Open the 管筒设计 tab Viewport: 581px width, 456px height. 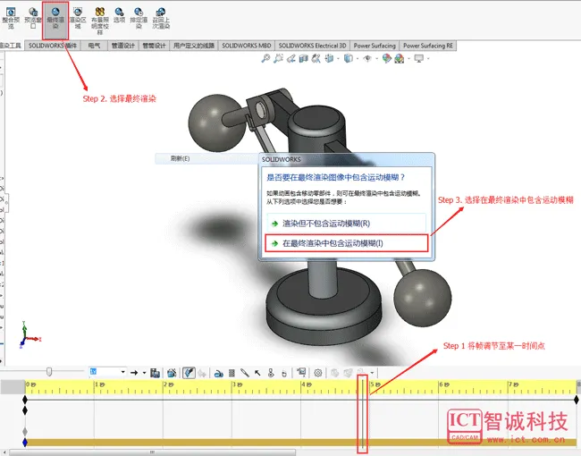pos(154,46)
